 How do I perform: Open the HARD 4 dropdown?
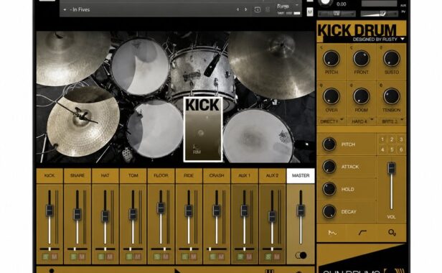coord(362,121)
